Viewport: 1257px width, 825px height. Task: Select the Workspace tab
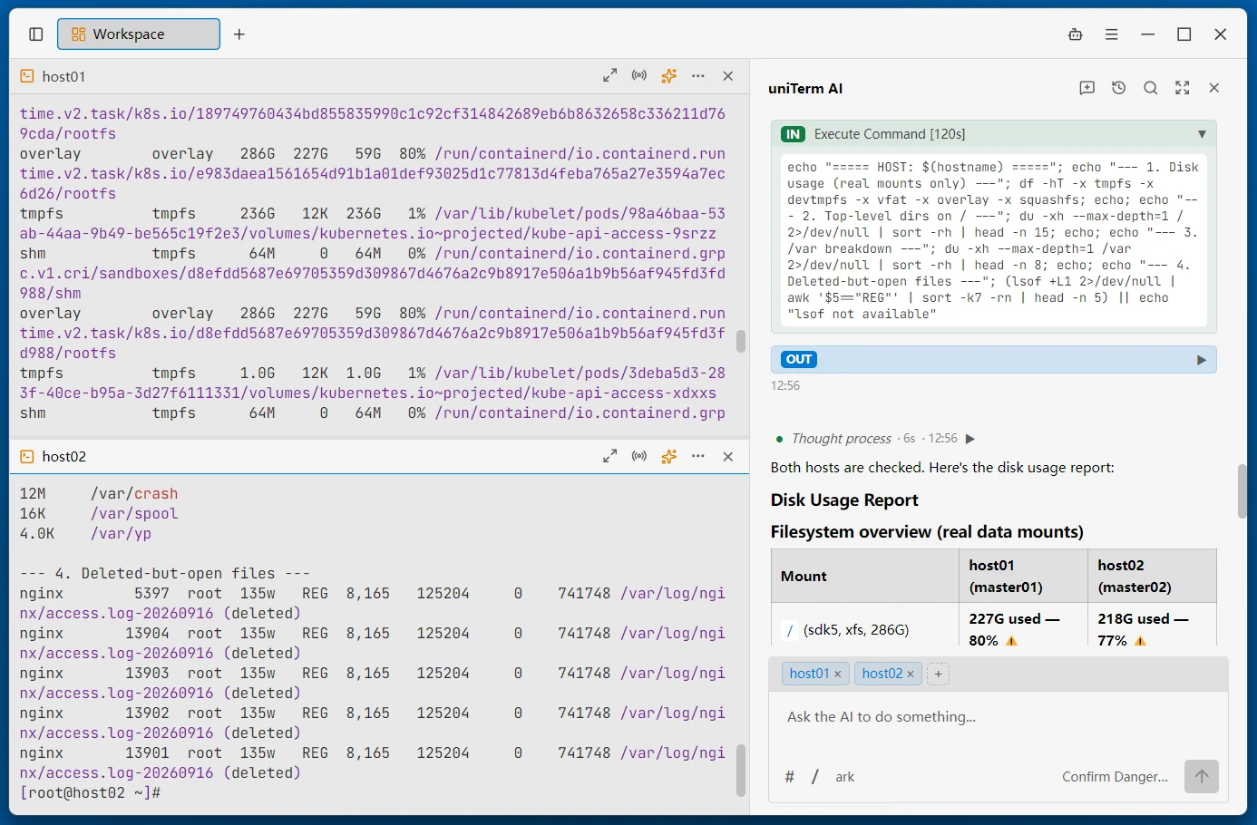pyautogui.click(x=139, y=34)
